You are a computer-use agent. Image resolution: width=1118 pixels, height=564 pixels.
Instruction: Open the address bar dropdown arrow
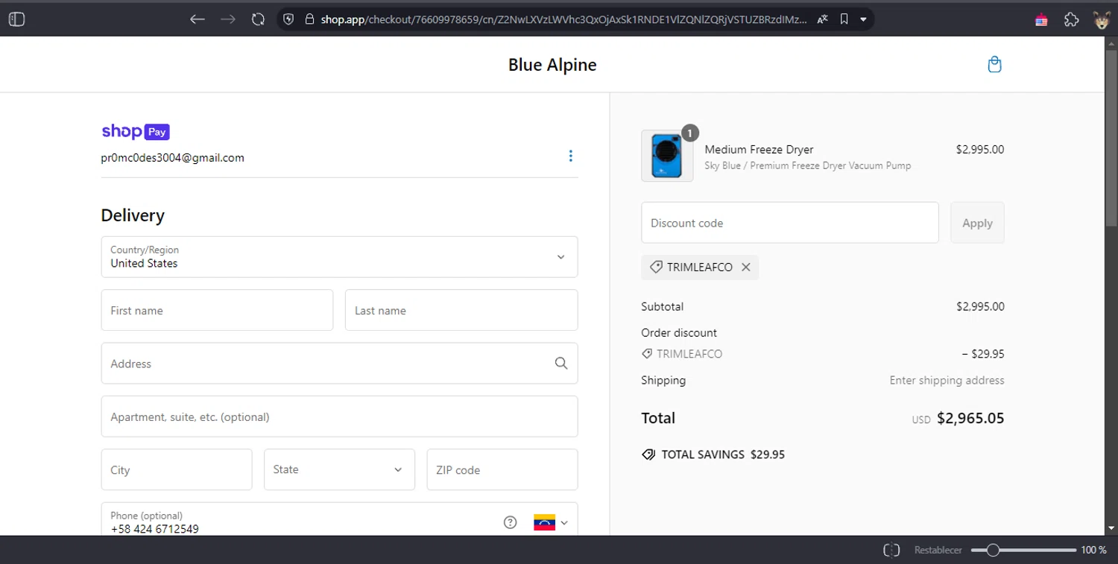863,19
